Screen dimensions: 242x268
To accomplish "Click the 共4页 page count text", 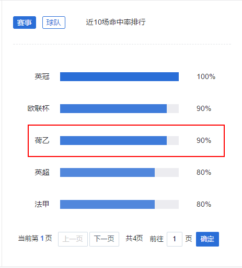I will click(x=134, y=238).
